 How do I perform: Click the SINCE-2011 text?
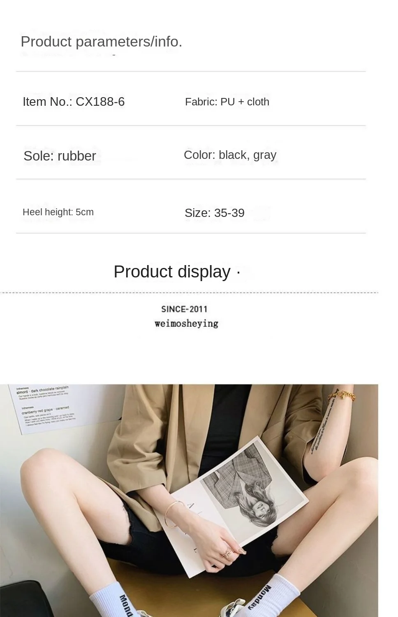point(185,309)
